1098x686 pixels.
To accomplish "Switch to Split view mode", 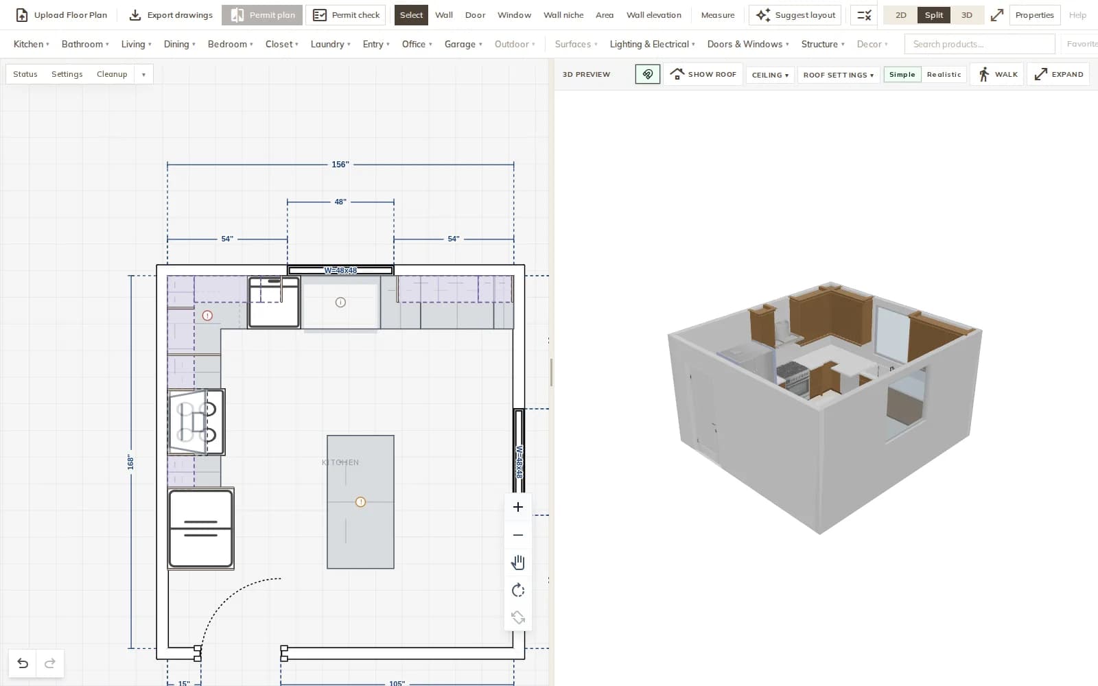I will 933,15.
